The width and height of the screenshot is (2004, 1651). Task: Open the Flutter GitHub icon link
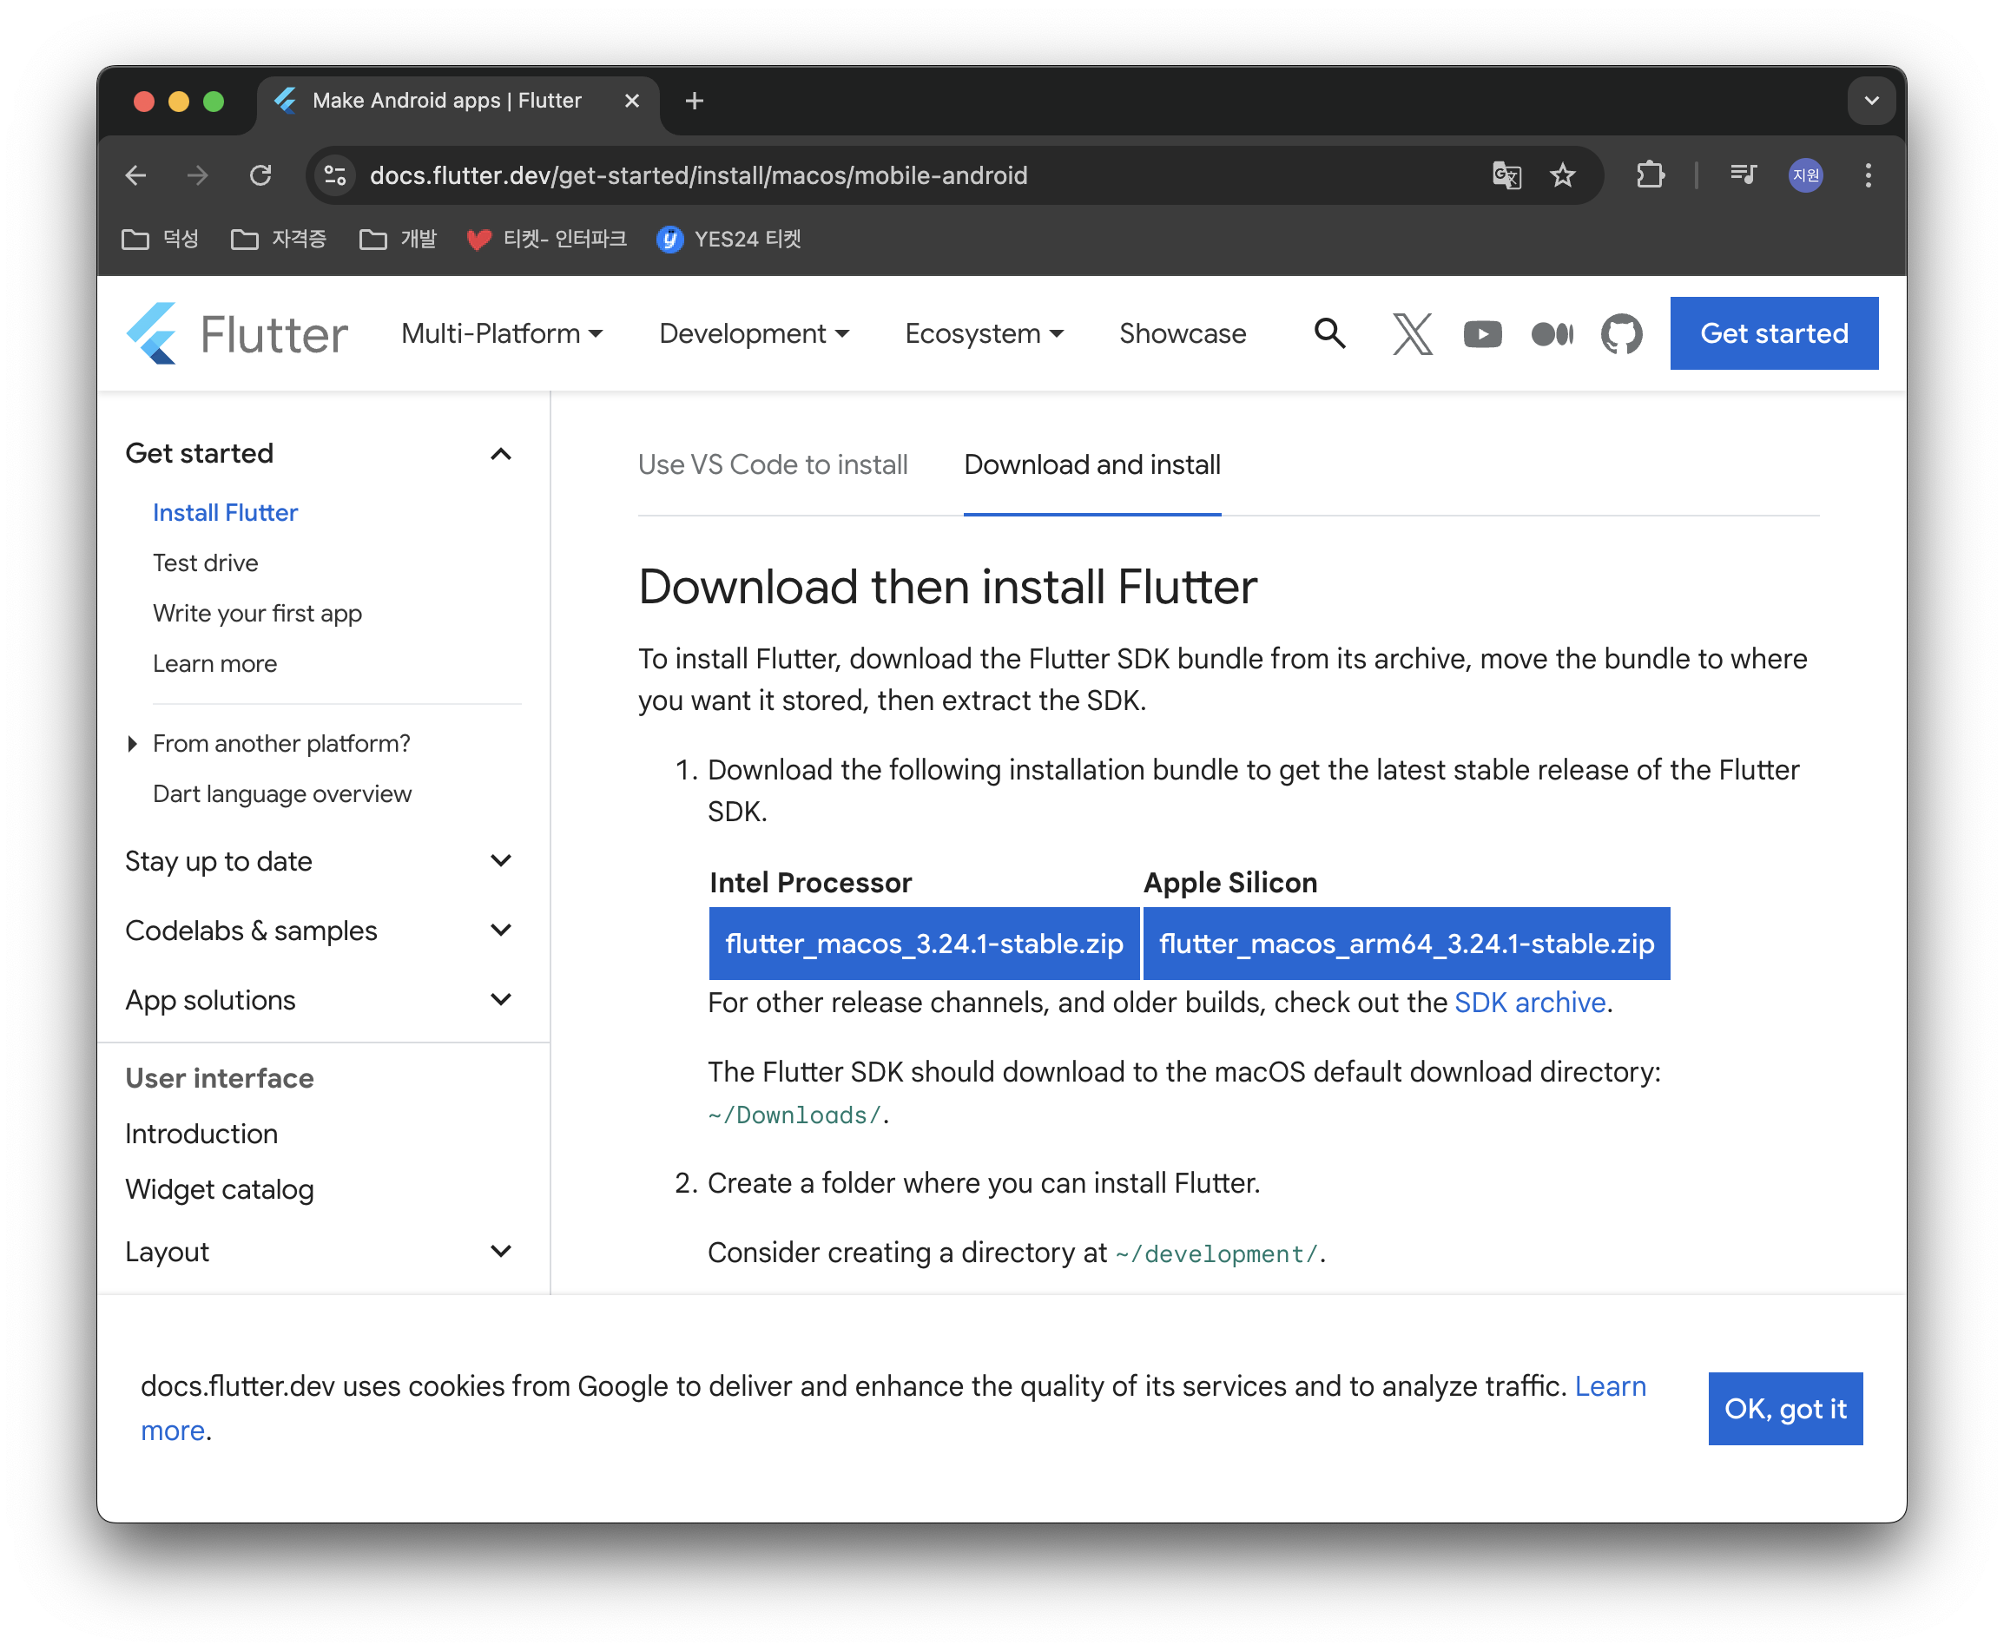[1621, 334]
